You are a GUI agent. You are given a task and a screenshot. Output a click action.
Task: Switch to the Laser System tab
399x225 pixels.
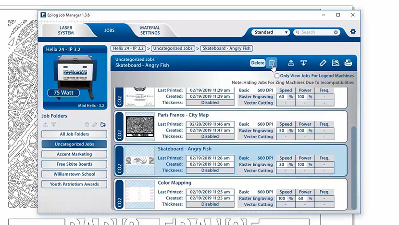[x=66, y=30]
